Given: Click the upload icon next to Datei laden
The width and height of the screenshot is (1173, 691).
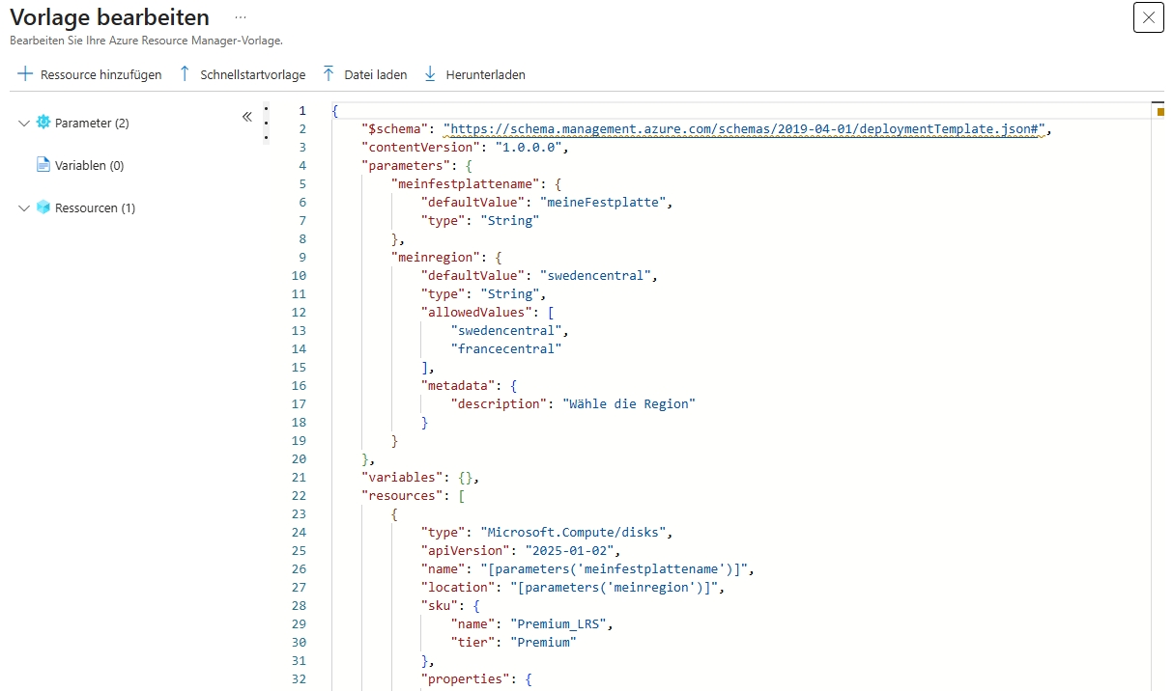Looking at the screenshot, I should (x=329, y=74).
